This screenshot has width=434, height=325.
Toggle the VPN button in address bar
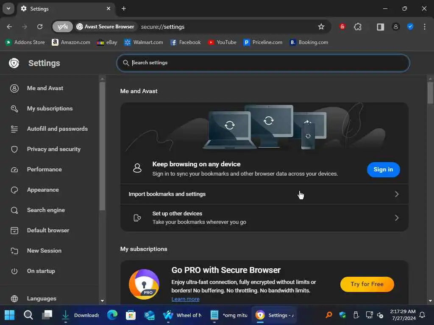click(x=63, y=27)
